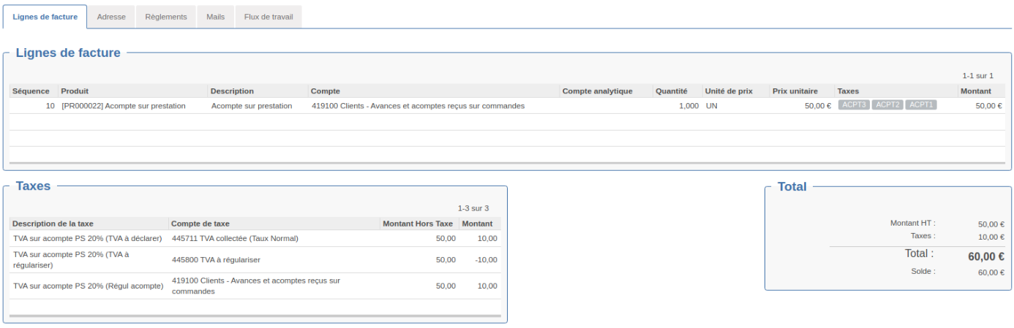This screenshot has width=1014, height=328.
Task: Select the TVA à régulariser description cell
Action: pyautogui.click(x=89, y=259)
